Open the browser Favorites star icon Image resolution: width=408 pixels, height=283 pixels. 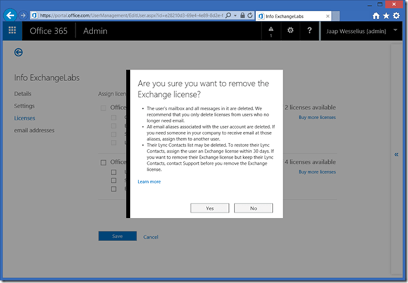tap(386, 15)
